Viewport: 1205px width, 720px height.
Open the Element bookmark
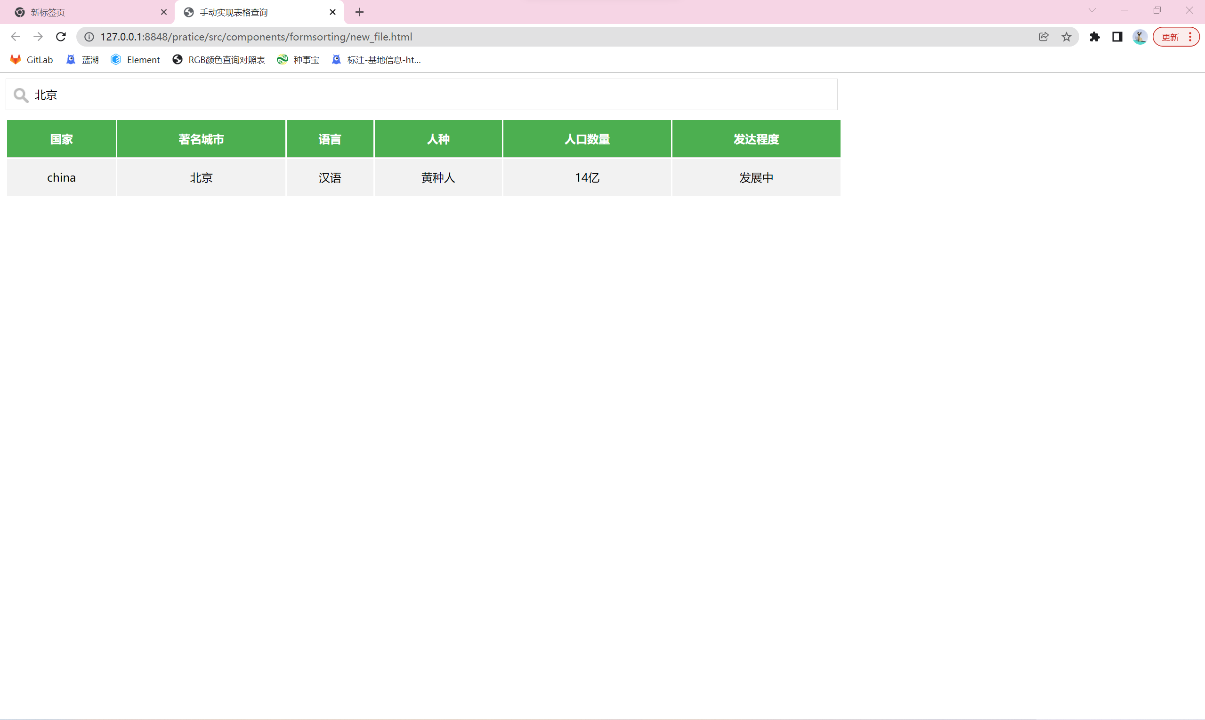pos(136,60)
